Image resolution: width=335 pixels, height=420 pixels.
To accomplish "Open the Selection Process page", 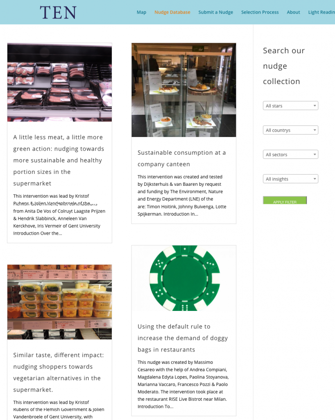I will click(x=260, y=12).
